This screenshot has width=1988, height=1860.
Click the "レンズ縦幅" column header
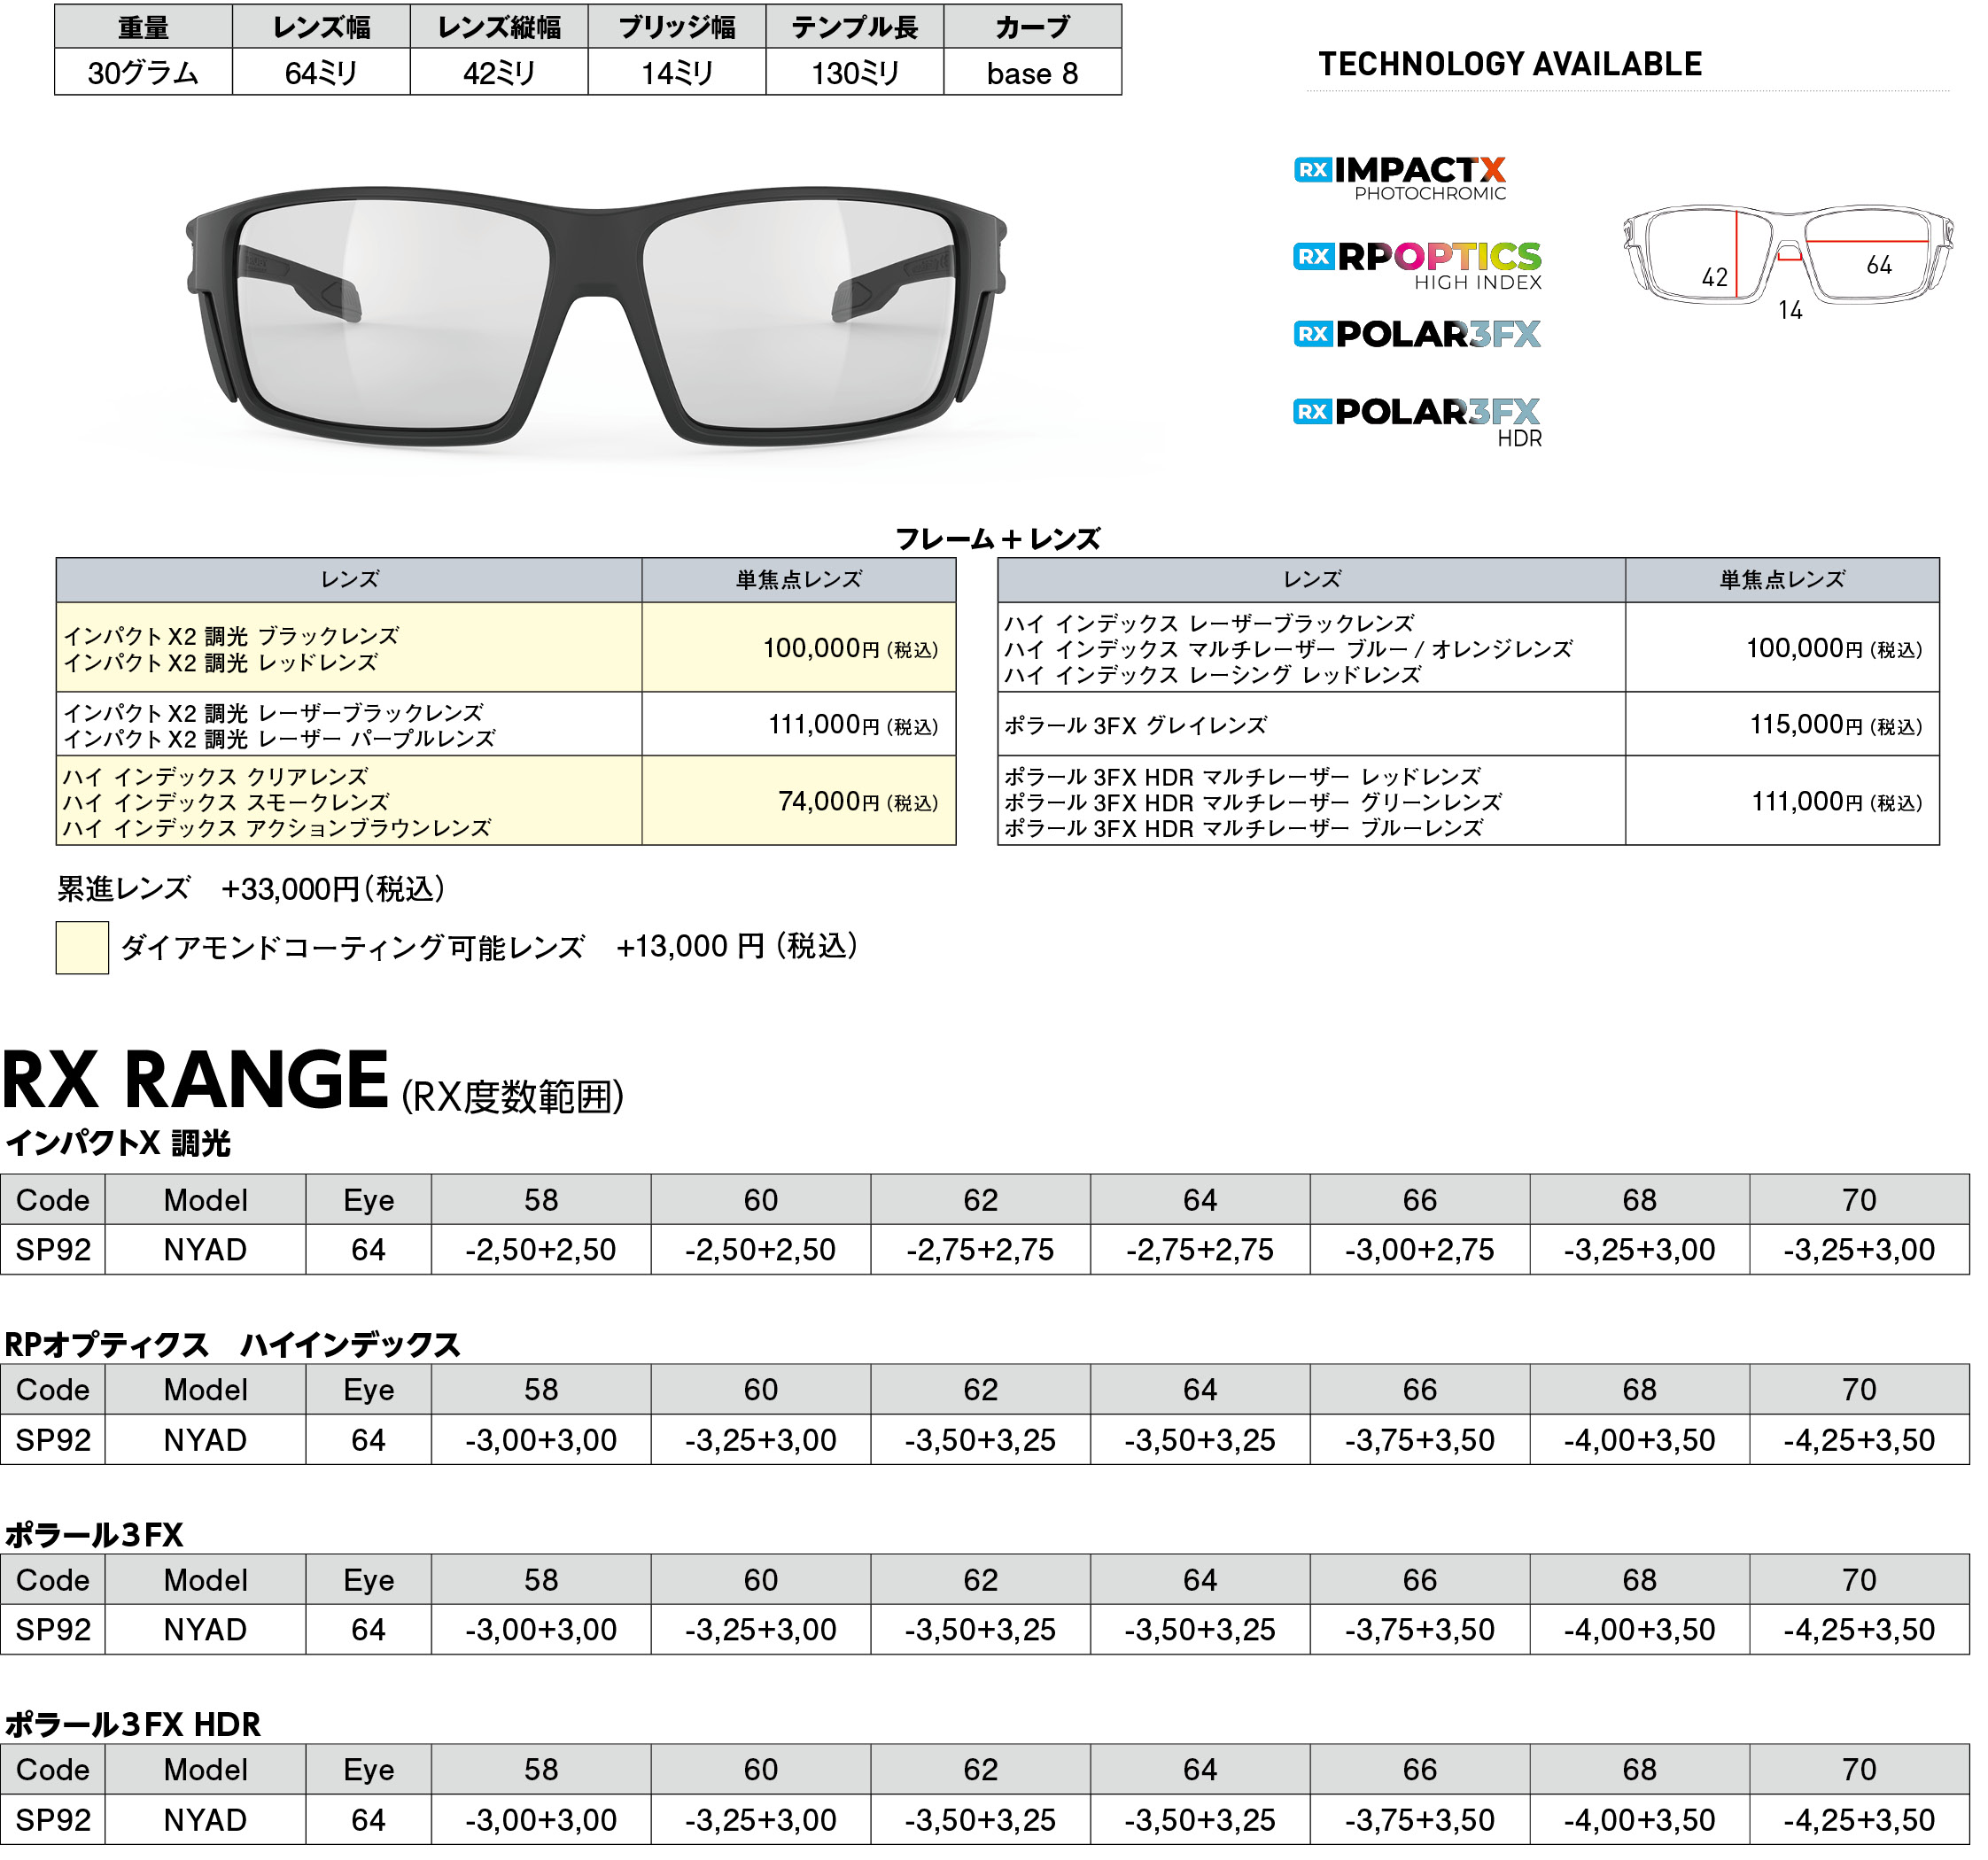tap(499, 27)
